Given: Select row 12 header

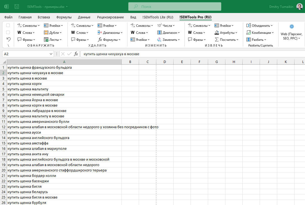Looking at the screenshot, I should 4,127.
